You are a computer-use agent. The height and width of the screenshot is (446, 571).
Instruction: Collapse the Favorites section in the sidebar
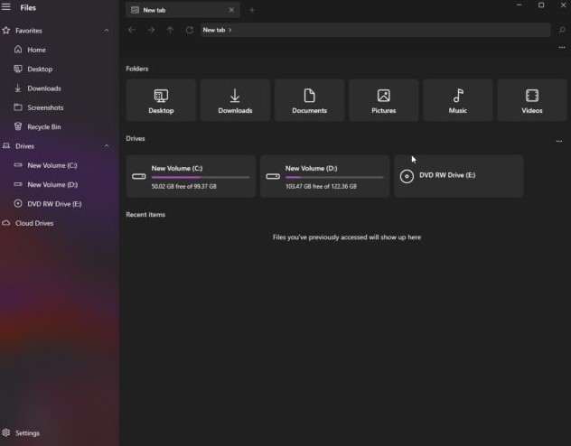(107, 31)
